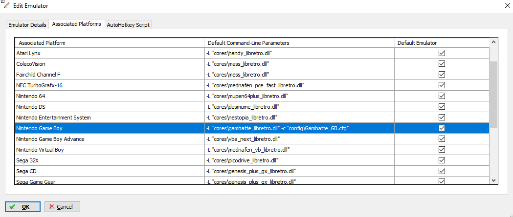This screenshot has width=513, height=217.
Task: Toggle Default Emulator for Nintendo Game Boy Advance
Action: coord(442,139)
